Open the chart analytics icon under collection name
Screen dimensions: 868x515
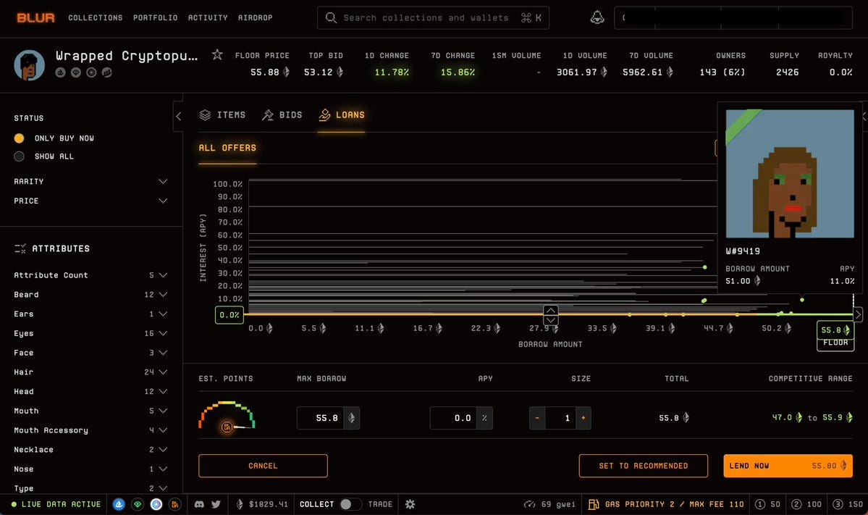click(107, 72)
